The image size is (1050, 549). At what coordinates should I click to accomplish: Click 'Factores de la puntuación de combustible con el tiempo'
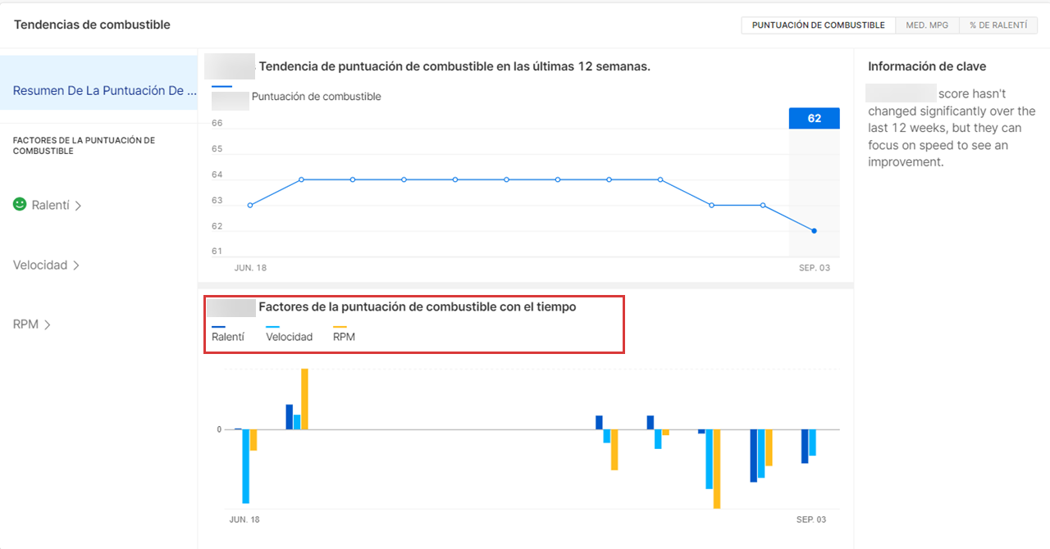(418, 307)
